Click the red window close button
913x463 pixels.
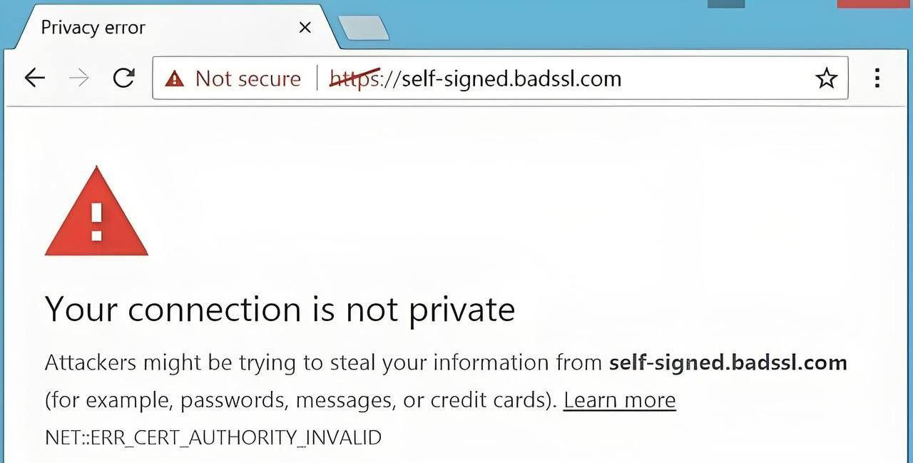click(874, 3)
